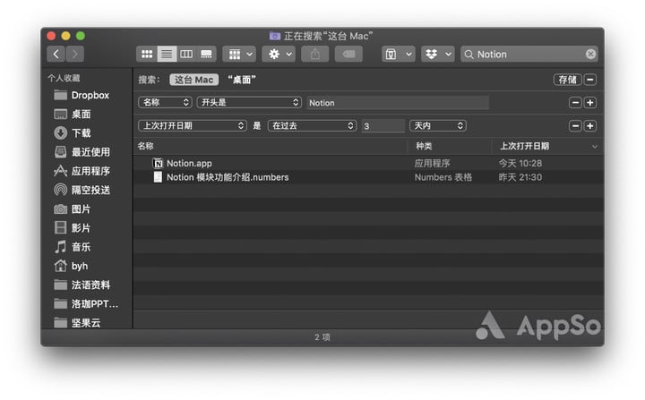Viewport: 645px width, 400px height.
Task: Click the search field containing Notion
Action: [x=529, y=54]
